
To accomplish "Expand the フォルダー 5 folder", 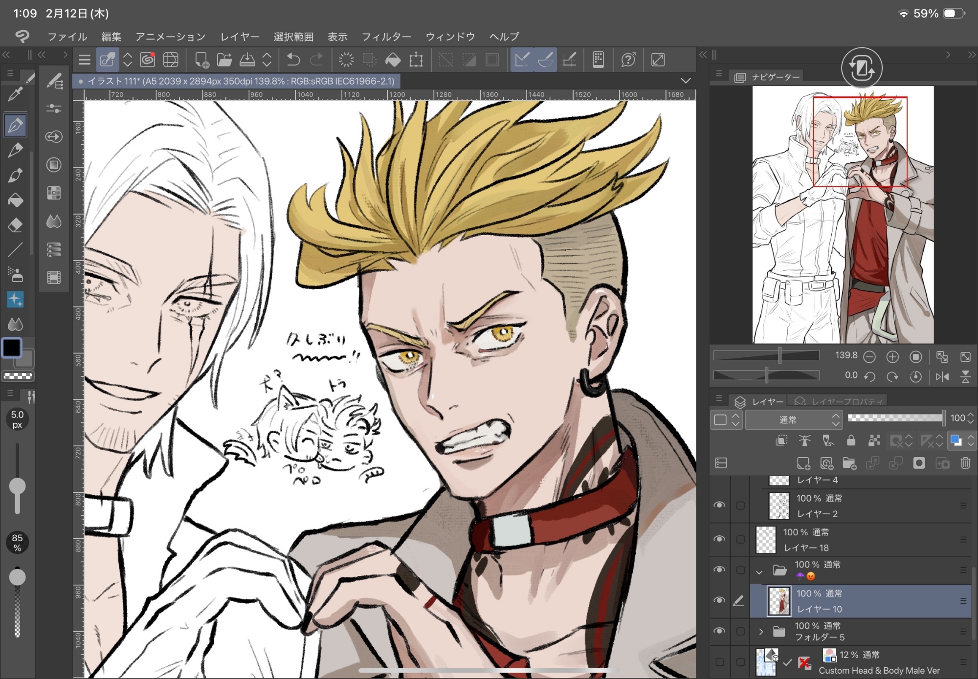I will [761, 632].
